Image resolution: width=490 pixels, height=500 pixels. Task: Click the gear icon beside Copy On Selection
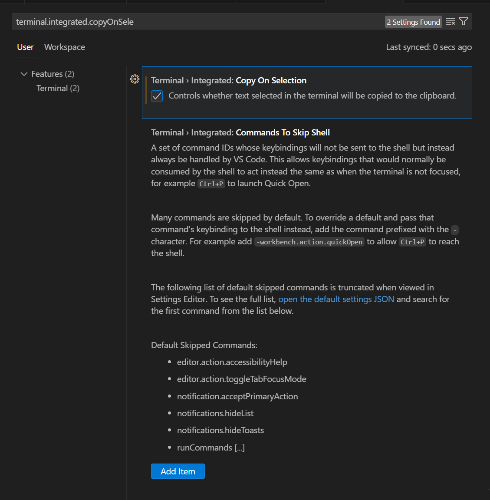tap(135, 79)
